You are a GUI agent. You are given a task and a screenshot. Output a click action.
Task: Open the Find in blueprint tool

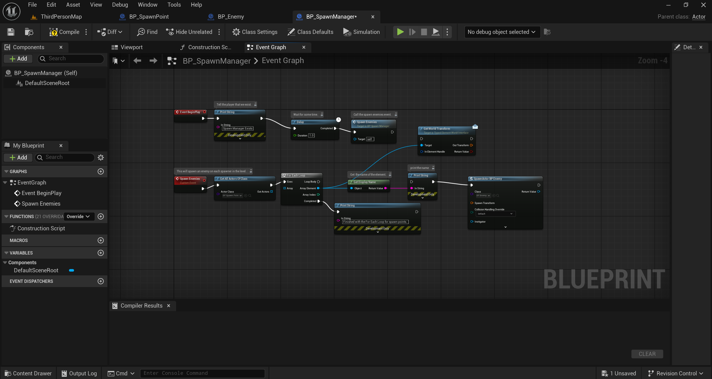[x=147, y=32]
